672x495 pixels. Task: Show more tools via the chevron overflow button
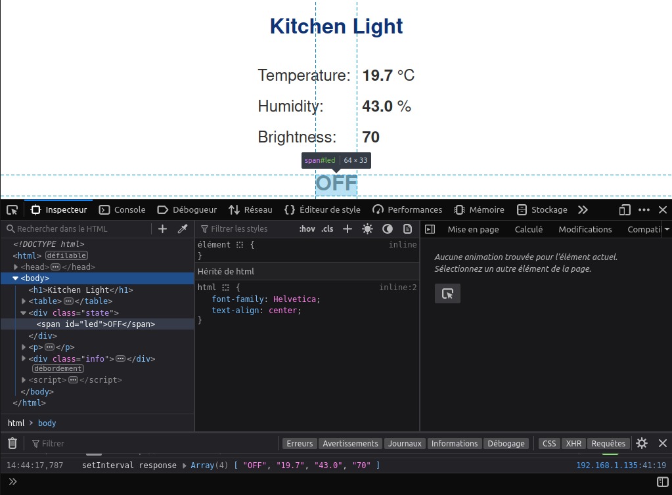coord(583,210)
